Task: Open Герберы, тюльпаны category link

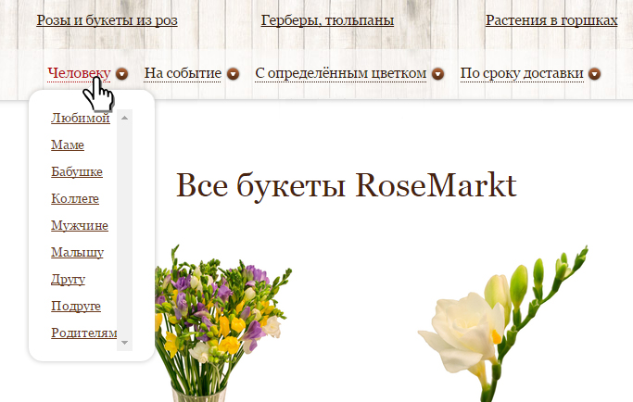Action: (327, 20)
